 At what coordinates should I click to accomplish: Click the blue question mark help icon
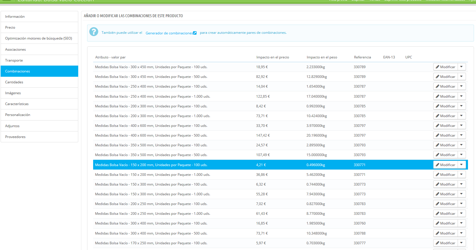[94, 32]
